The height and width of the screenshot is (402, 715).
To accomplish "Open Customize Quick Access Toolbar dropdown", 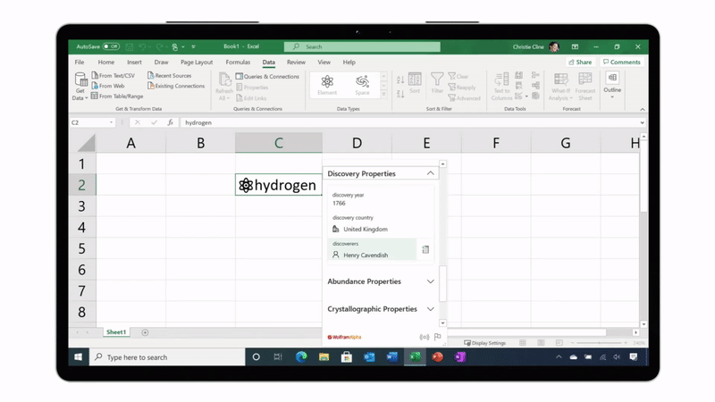I will tap(193, 46).
